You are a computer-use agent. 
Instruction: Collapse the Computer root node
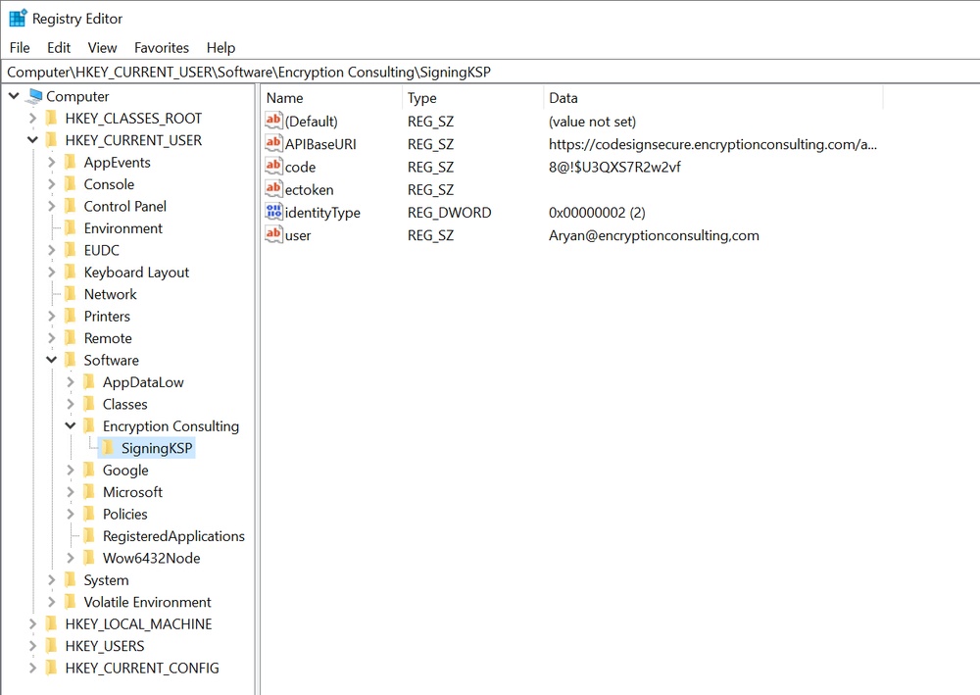click(14, 96)
